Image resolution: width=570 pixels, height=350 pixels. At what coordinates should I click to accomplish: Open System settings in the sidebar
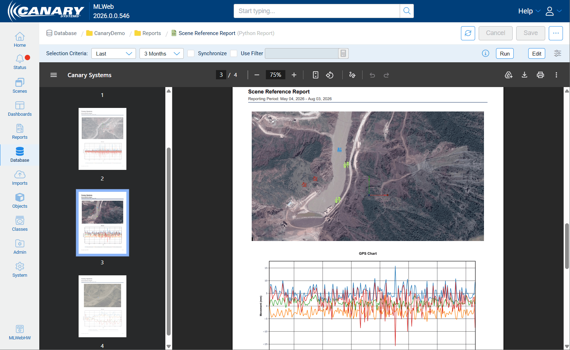20,270
